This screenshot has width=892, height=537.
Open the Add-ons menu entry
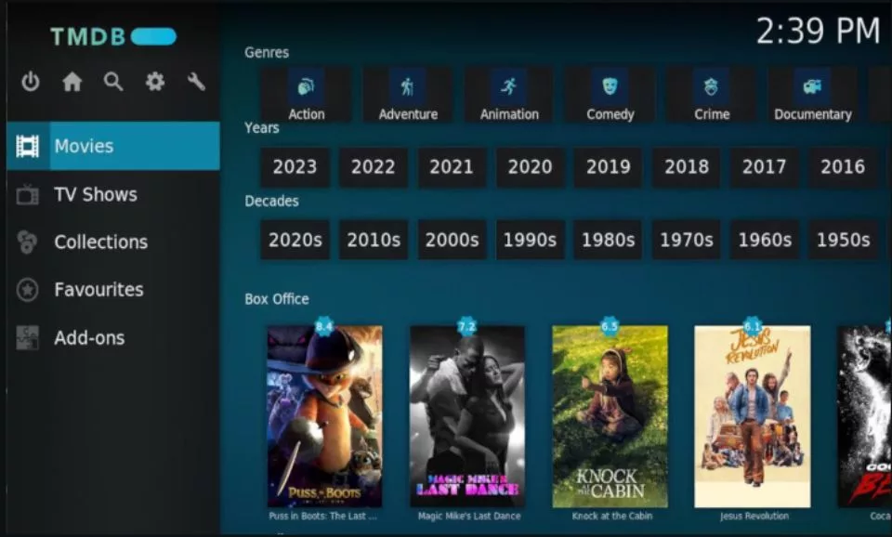(x=113, y=337)
